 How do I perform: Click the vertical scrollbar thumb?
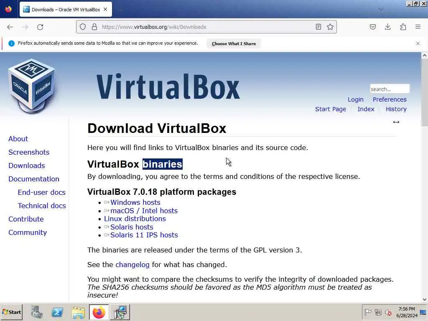425,92
